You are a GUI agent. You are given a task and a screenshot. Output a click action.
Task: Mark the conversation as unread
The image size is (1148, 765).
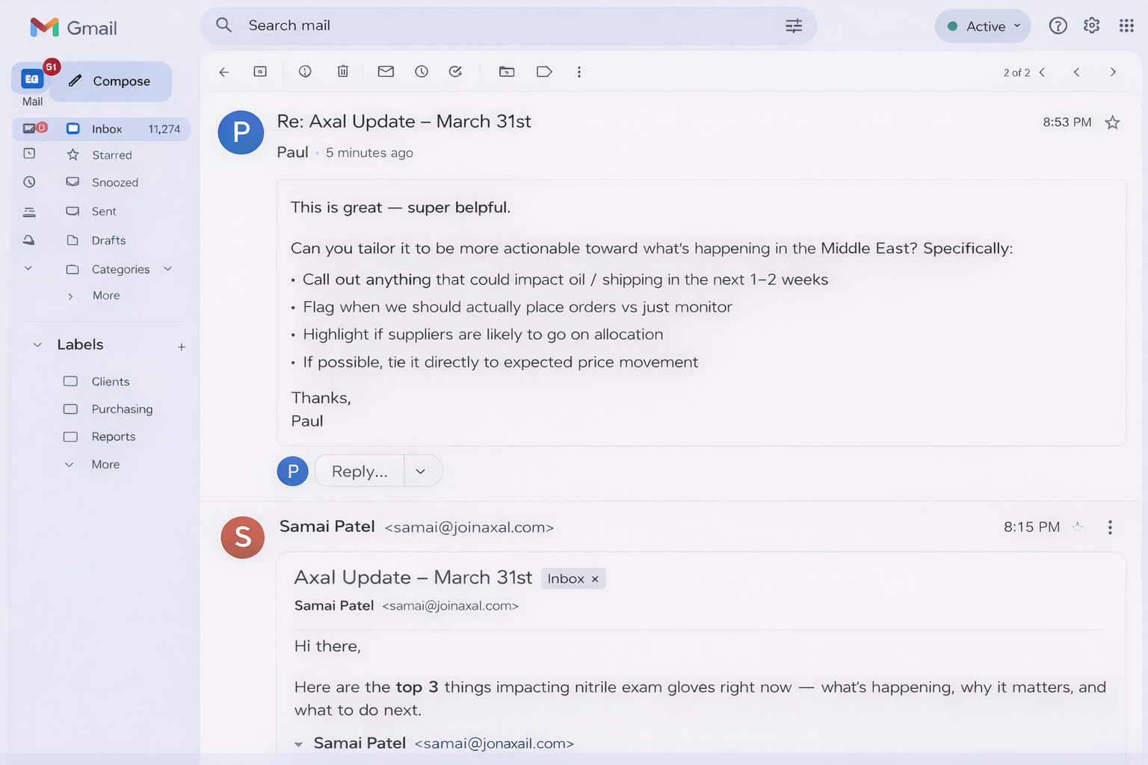386,71
